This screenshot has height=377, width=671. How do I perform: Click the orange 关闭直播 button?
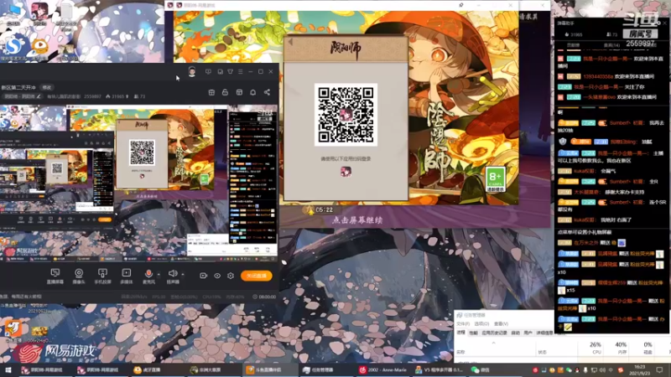pyautogui.click(x=257, y=276)
